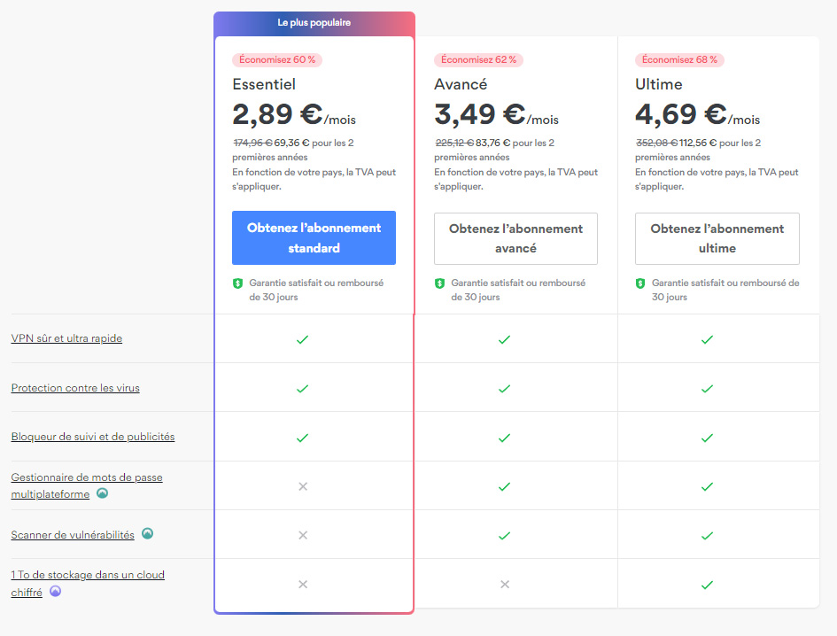Click Ultime checkmark for Protection contre les virus
This screenshot has height=636, width=837.
click(x=708, y=389)
